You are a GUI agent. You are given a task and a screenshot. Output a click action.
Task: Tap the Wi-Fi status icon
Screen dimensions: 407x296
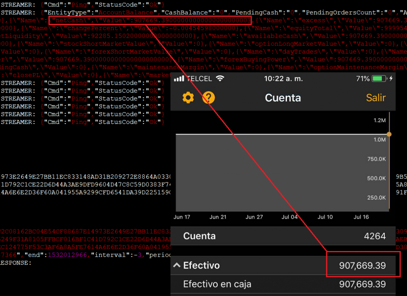pos(220,78)
